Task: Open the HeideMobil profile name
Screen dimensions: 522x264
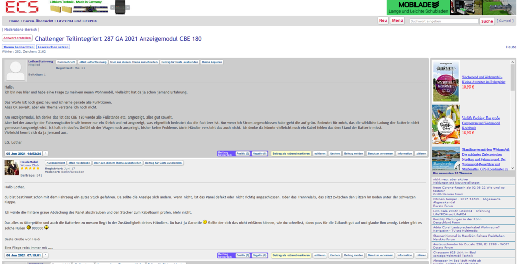Action: click(x=29, y=162)
